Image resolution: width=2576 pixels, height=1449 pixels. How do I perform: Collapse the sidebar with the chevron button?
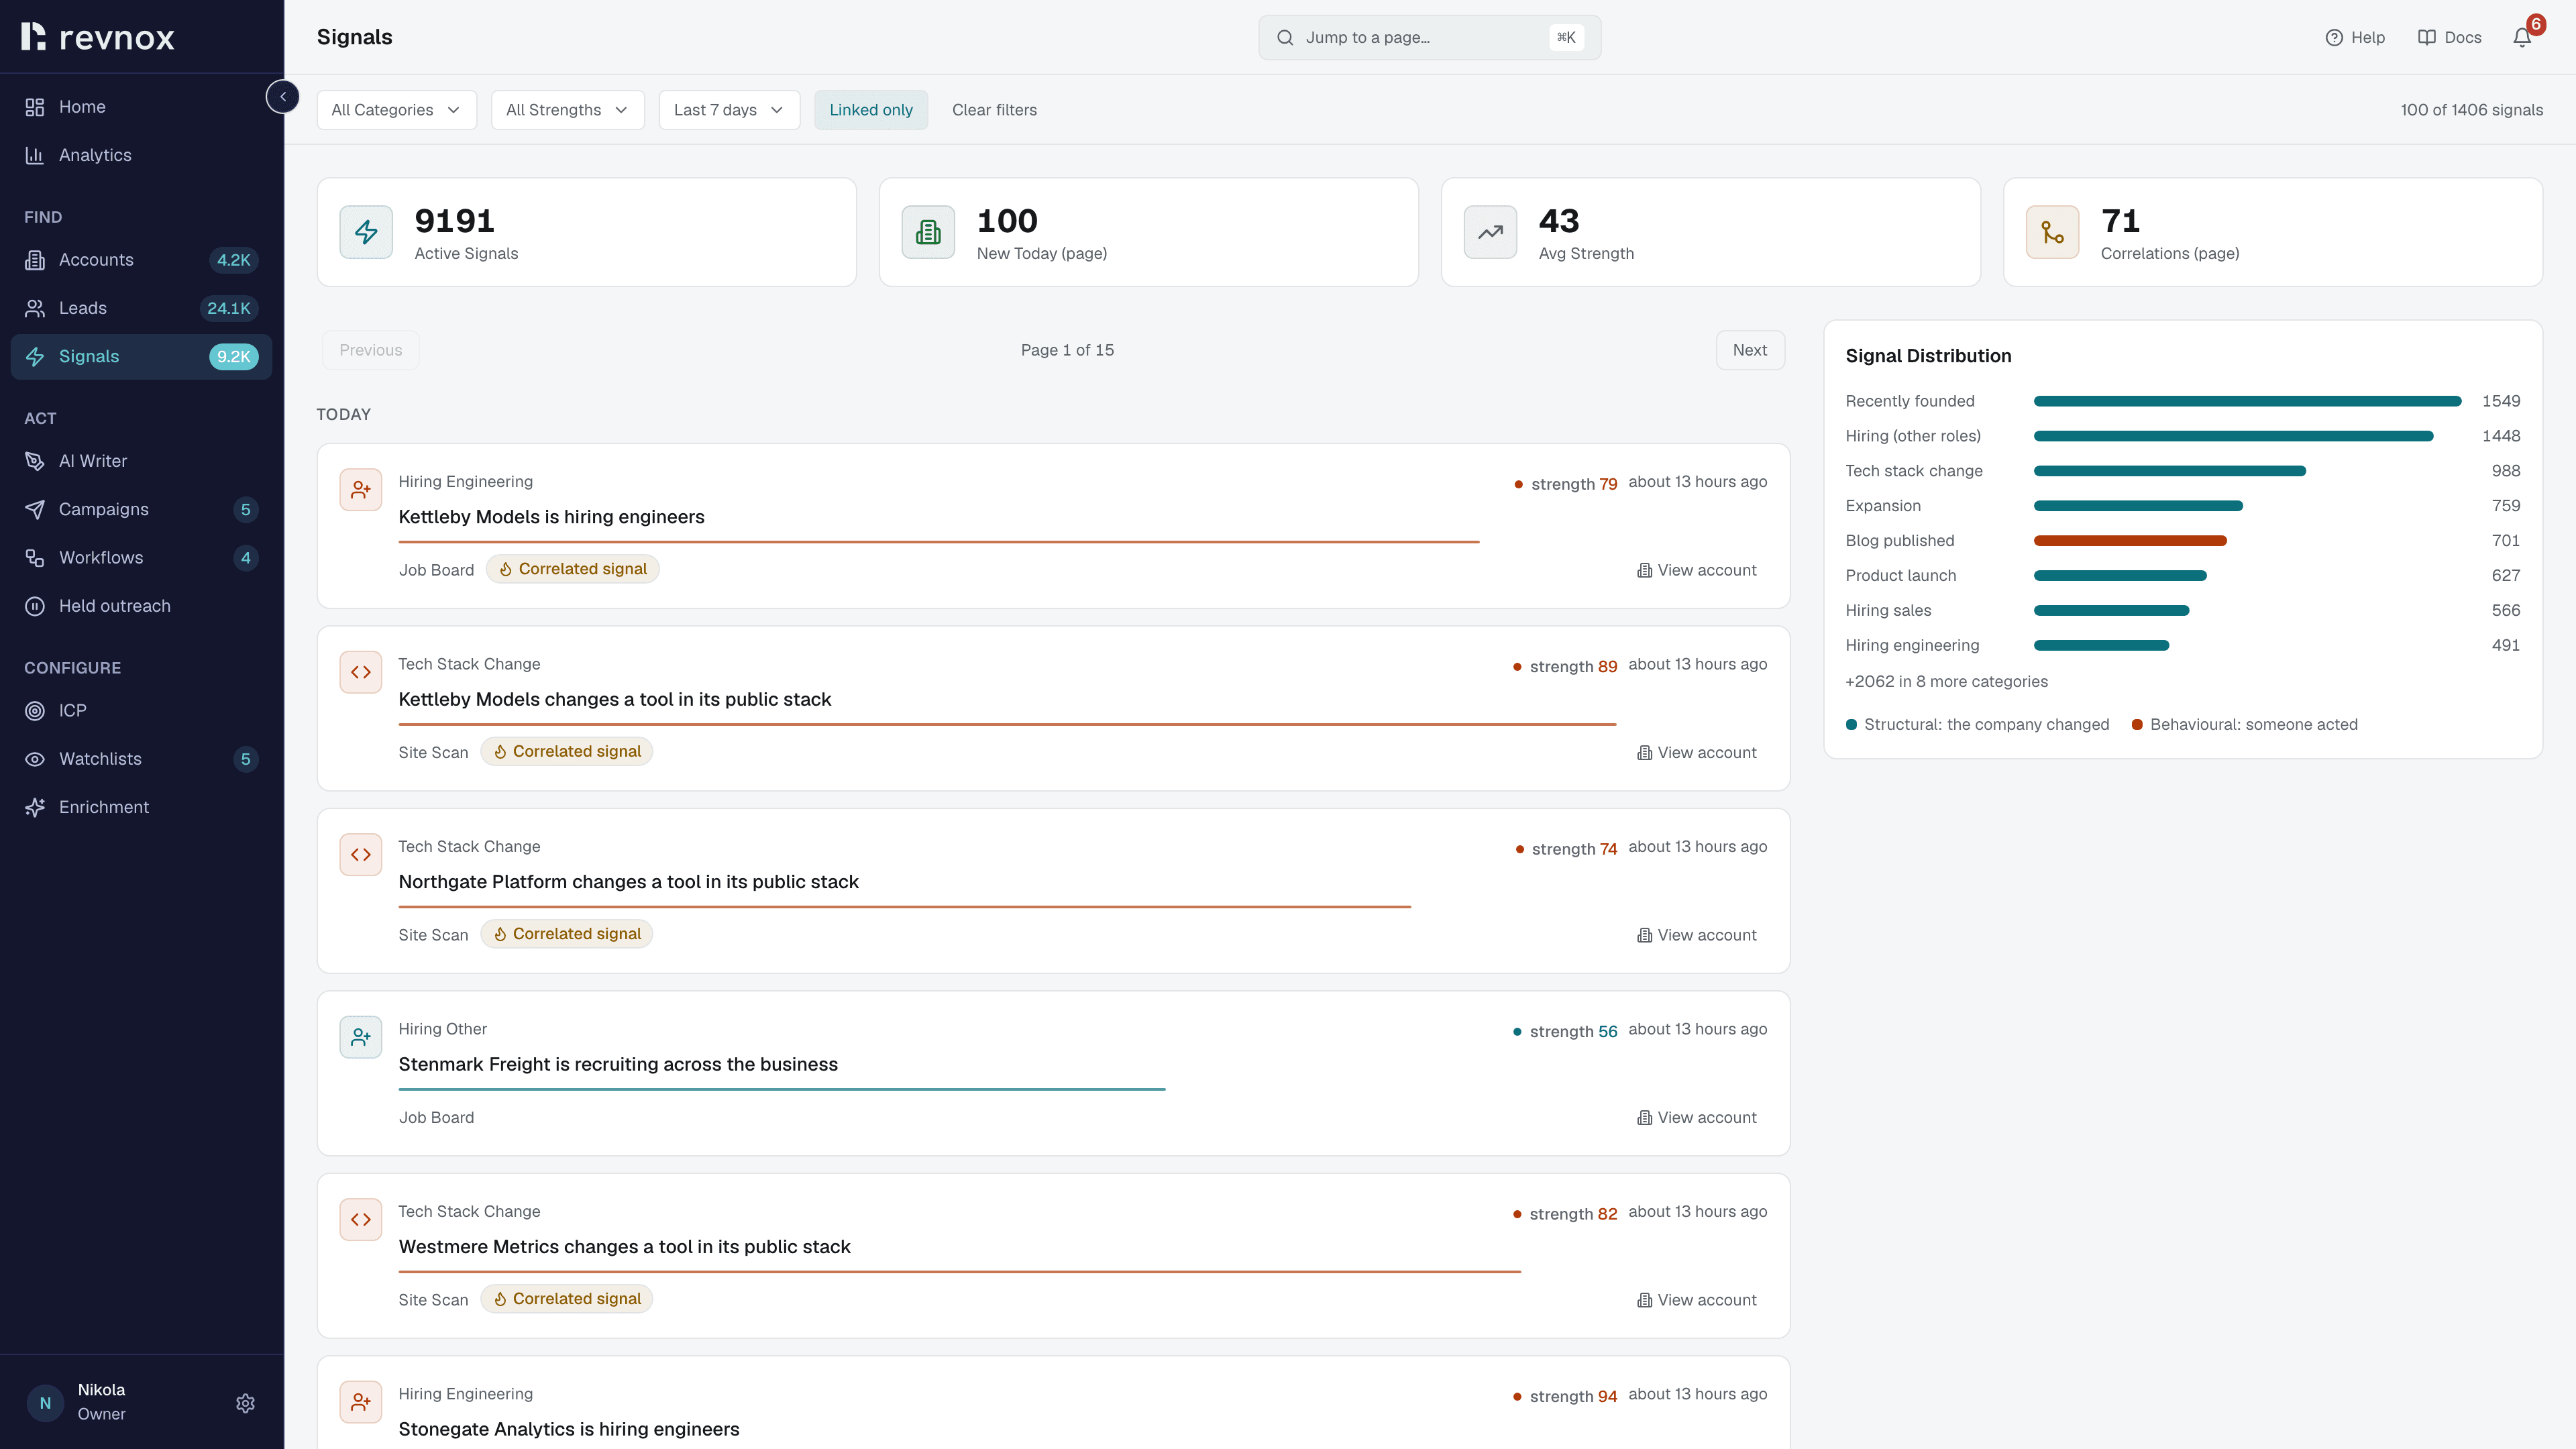tap(283, 97)
